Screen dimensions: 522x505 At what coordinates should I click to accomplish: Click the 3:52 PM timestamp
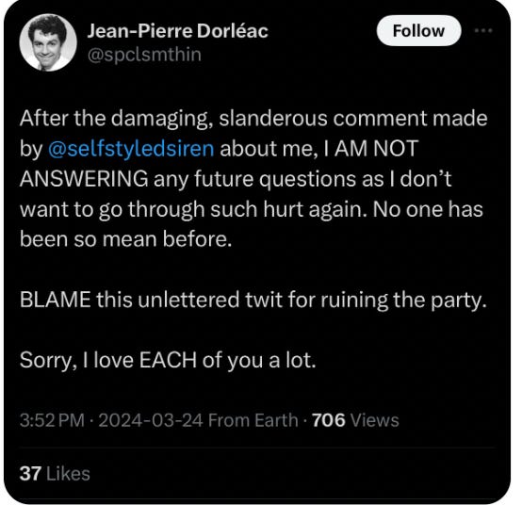coord(52,420)
